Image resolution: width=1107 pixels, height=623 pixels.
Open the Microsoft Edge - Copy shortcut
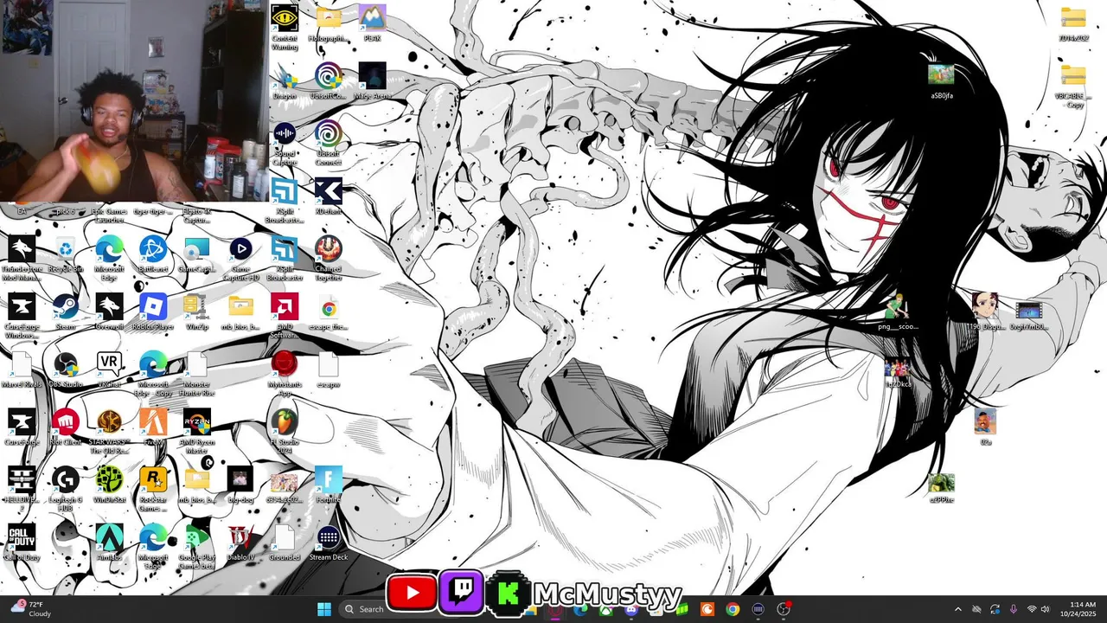(x=153, y=374)
